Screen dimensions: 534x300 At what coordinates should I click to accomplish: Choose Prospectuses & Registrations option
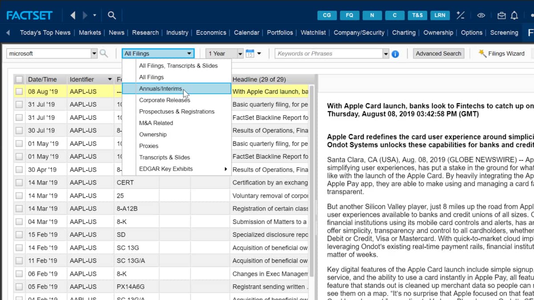177,112
